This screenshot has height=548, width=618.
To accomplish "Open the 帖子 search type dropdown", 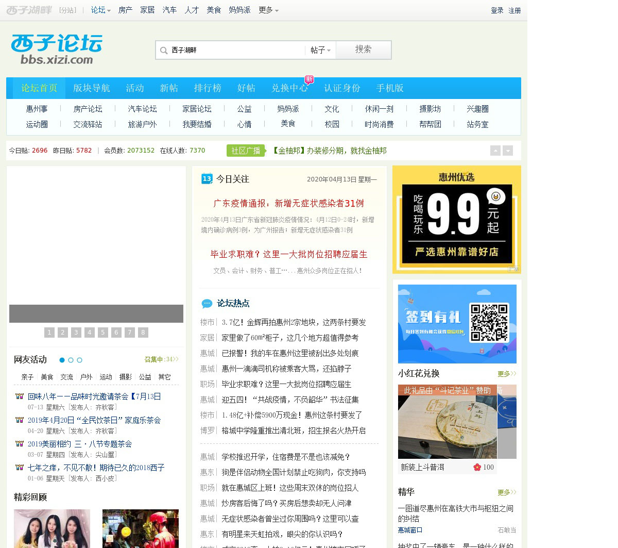I will [x=320, y=50].
